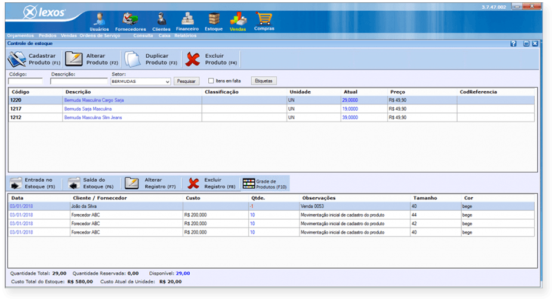Image resolution: width=555 pixels, height=302 pixels.
Task: Click Venda 0053 observation
Action: click(312, 206)
